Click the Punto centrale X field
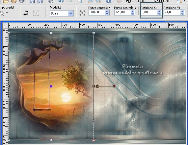This screenshot has height=145, width=188. [97, 12]
